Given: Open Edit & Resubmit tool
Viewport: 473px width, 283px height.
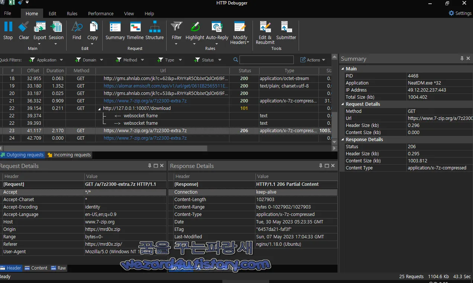Looking at the screenshot, I should point(265,27).
